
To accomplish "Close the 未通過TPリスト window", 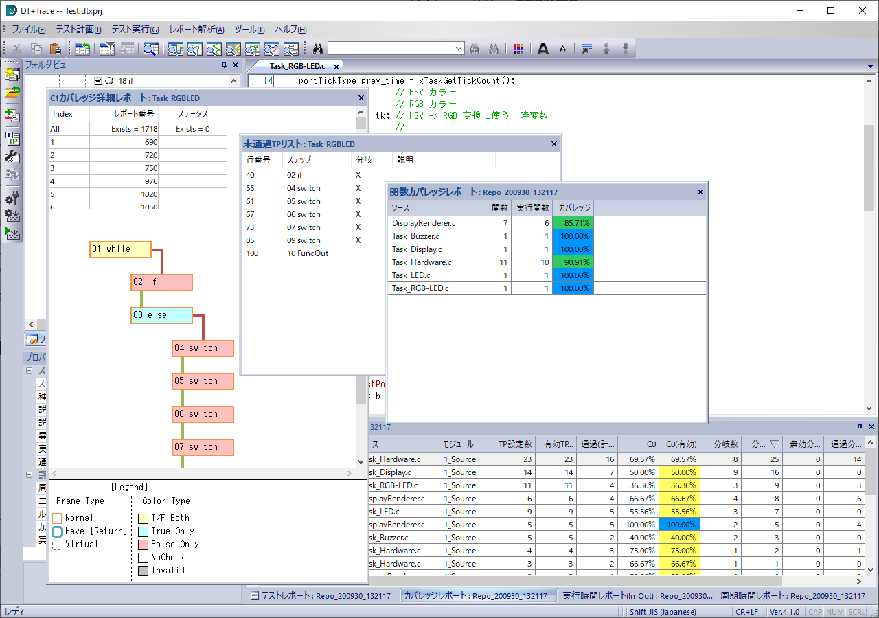I will pyautogui.click(x=553, y=144).
